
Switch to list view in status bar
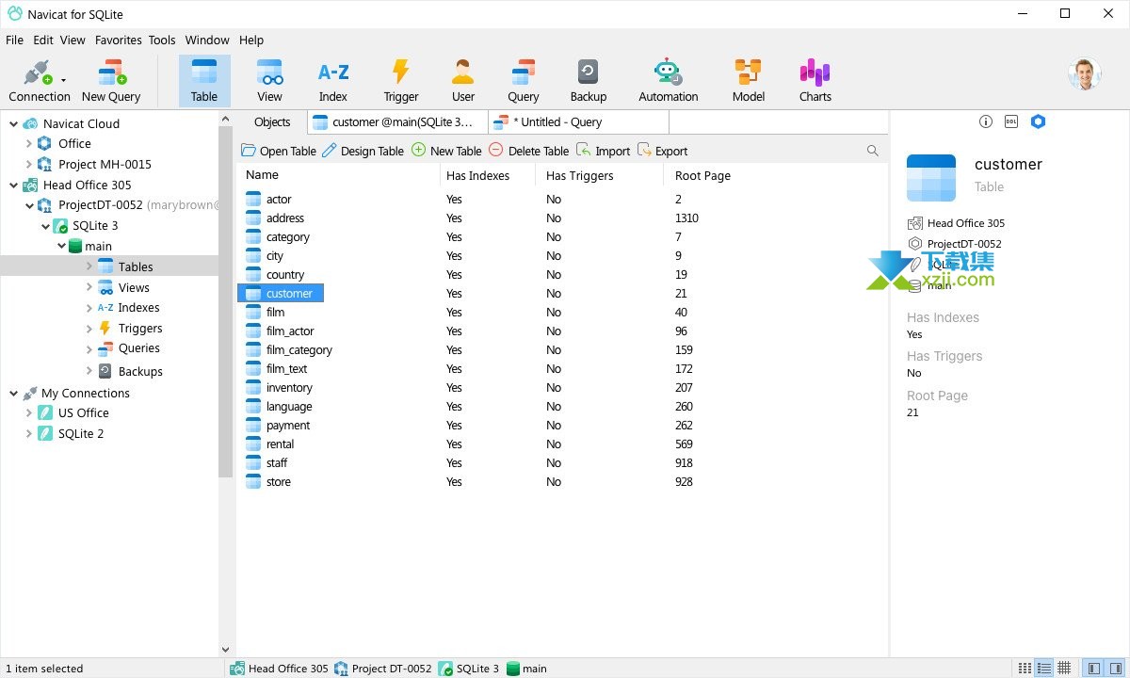[x=1043, y=669]
